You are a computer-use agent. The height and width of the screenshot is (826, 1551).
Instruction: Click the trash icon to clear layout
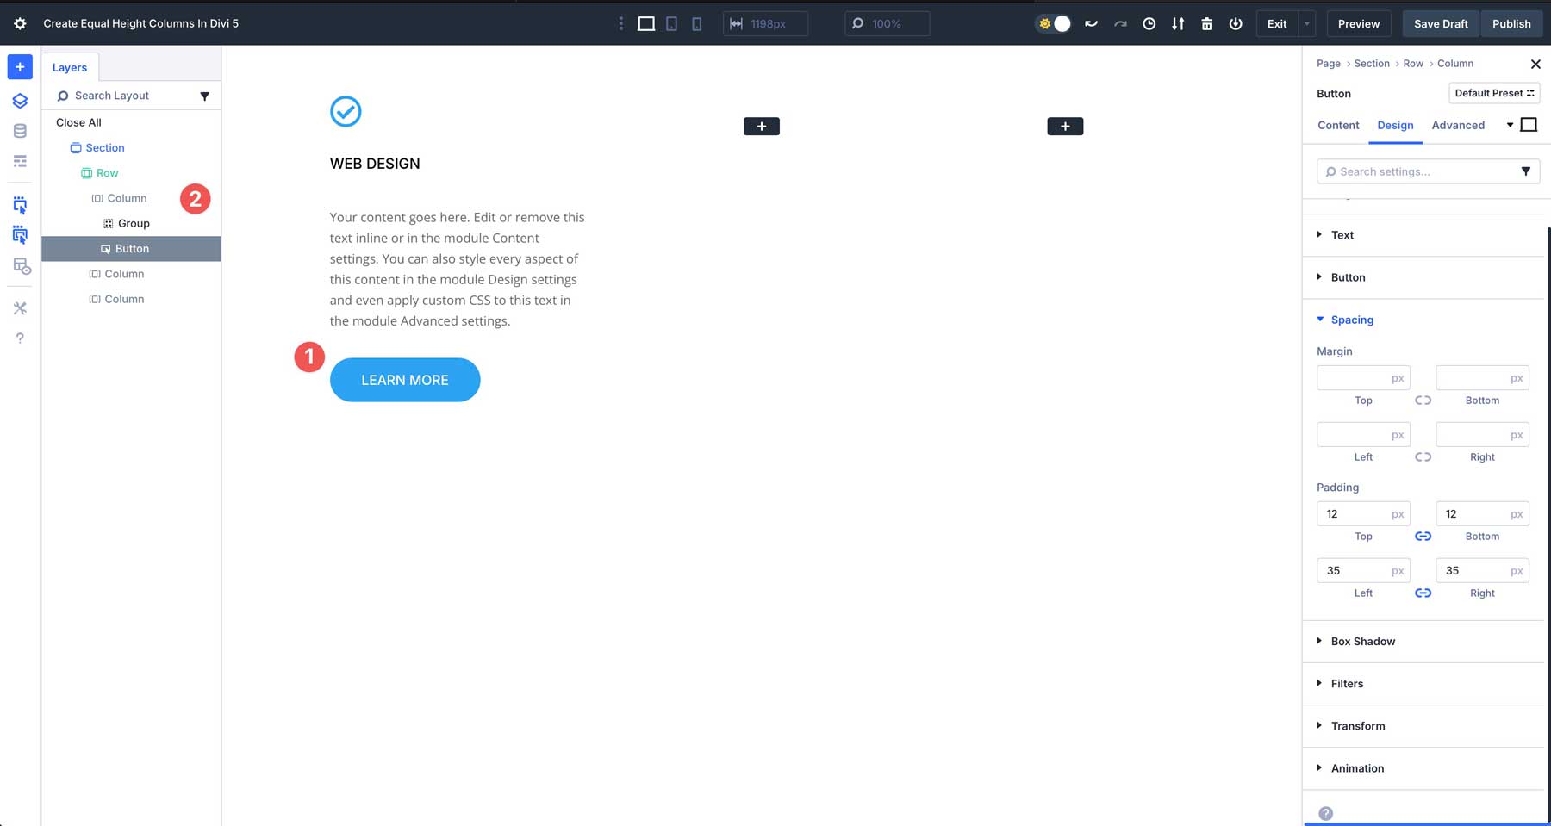coord(1206,24)
